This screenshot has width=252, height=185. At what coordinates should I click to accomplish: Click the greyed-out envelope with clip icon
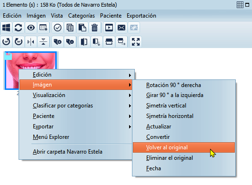tap(134, 28)
